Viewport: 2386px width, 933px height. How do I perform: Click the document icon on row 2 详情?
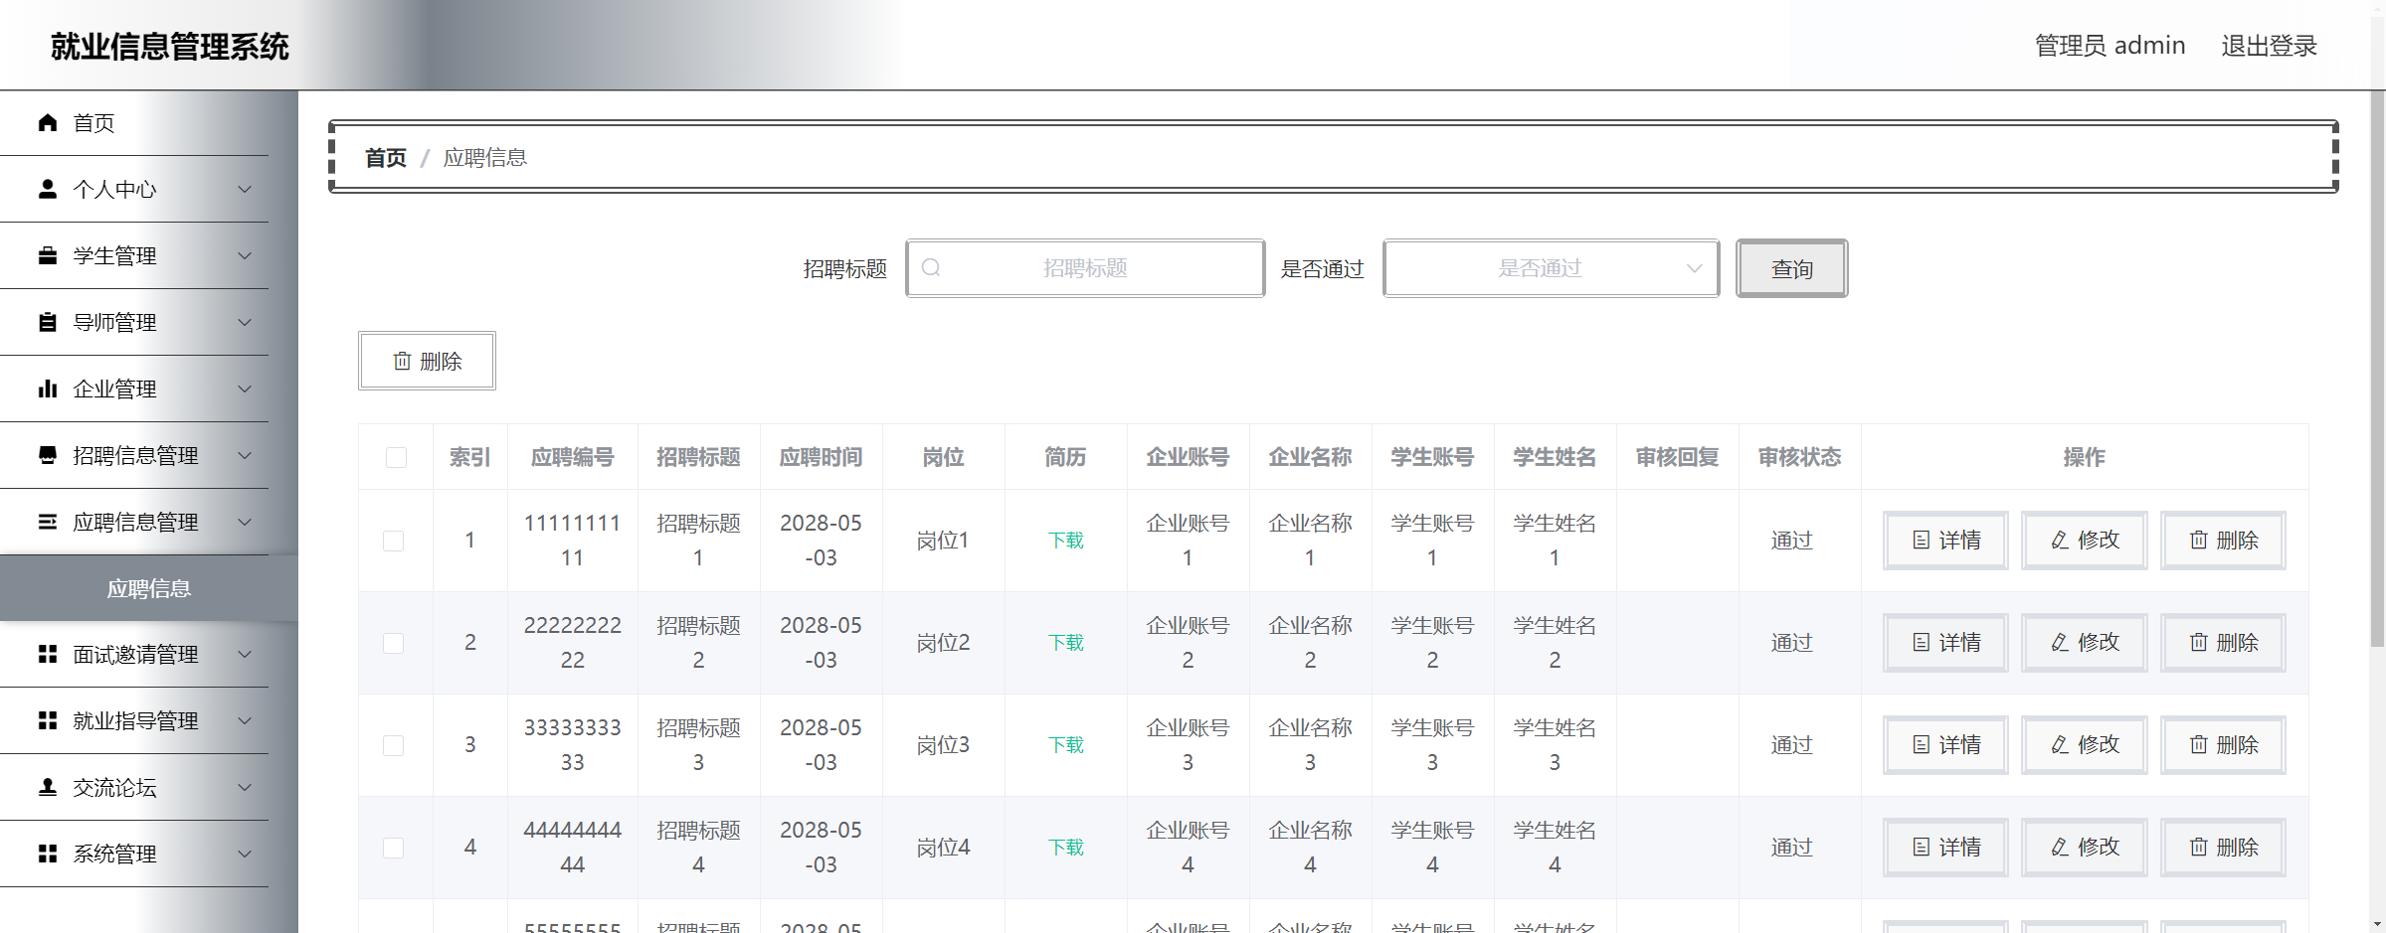point(1922,642)
